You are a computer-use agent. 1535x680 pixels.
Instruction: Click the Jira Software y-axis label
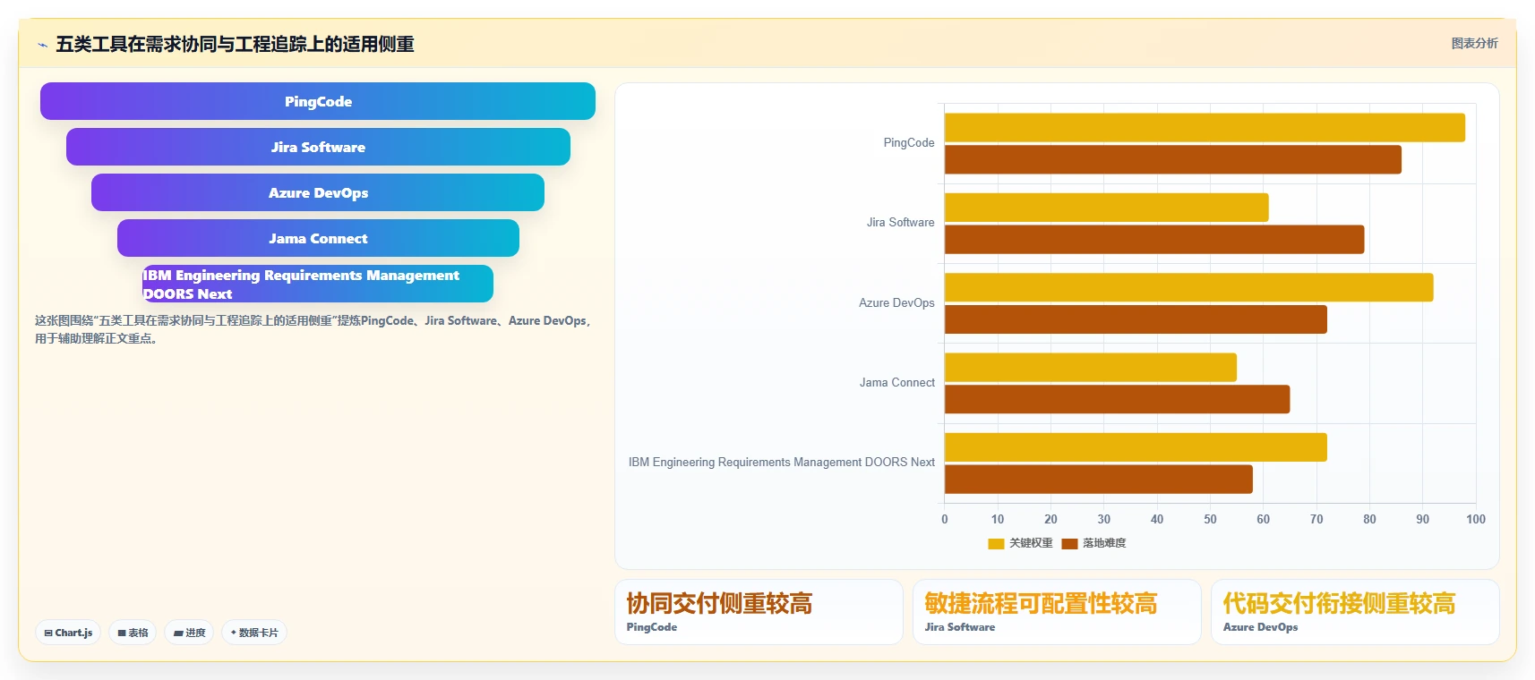tap(900, 223)
